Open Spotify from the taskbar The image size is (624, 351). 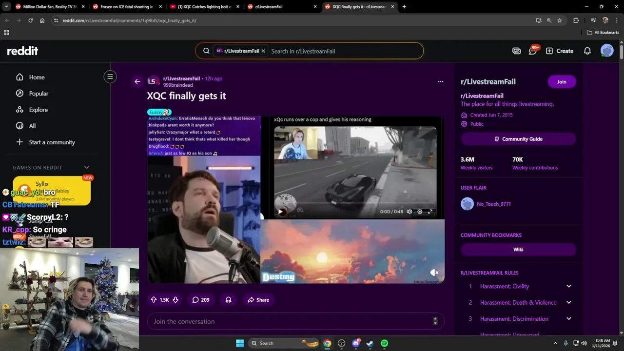(x=384, y=343)
